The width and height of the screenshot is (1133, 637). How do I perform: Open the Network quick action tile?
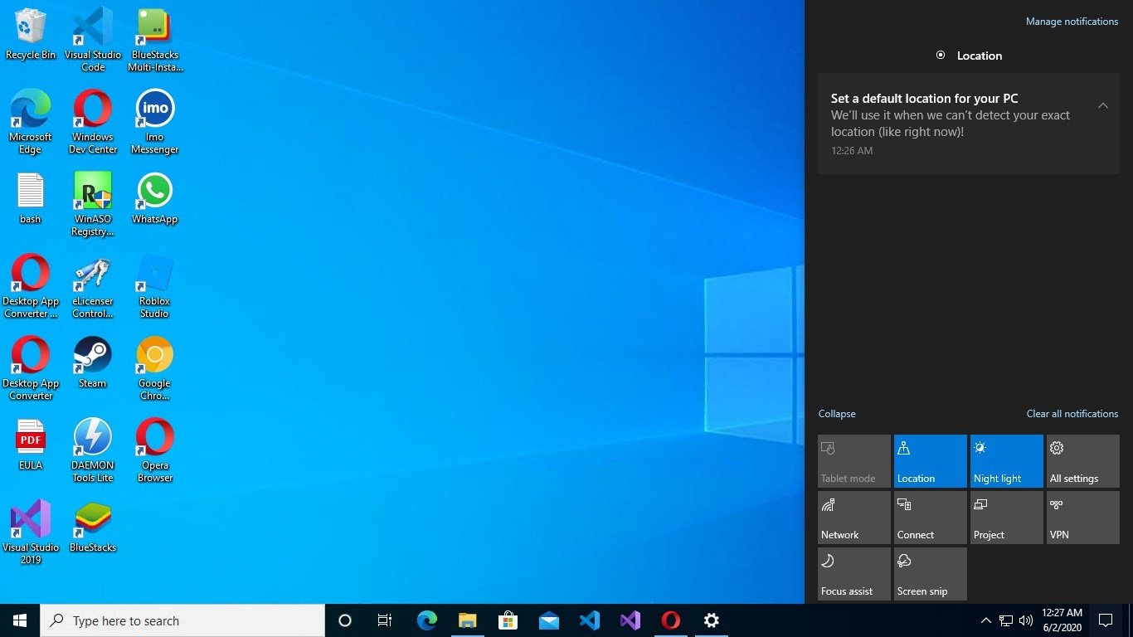(854, 518)
